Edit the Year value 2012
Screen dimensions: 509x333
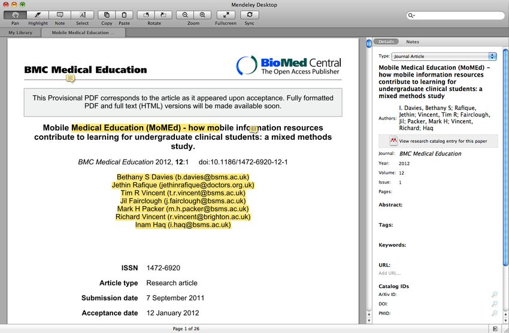pyautogui.click(x=404, y=163)
